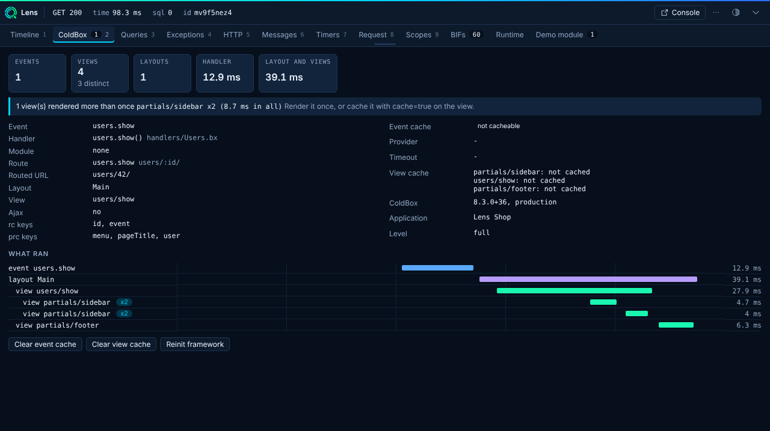Select the 'layout Main' row label
This screenshot has width=770, height=431.
pyautogui.click(x=31, y=280)
